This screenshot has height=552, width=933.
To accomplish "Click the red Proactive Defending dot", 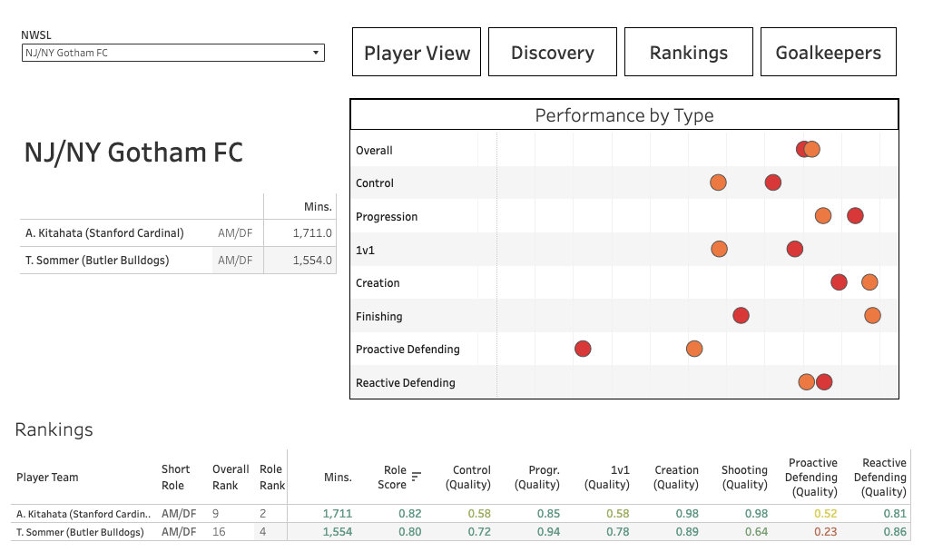I will tap(583, 349).
